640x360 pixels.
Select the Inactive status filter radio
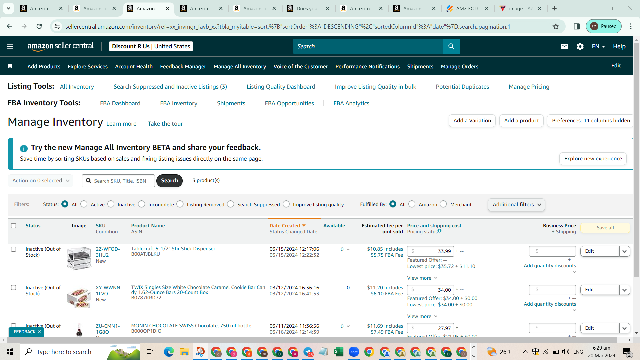tap(111, 204)
